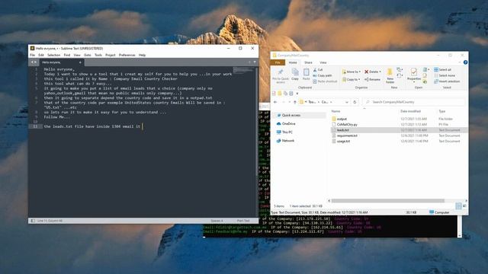Open the Properties dropdown arrow
The width and height of the screenshot is (488, 274).
[x=413, y=81]
